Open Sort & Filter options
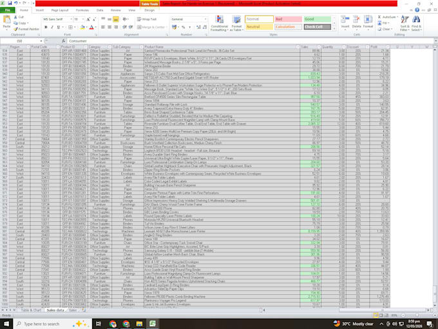This screenshot has width=438, height=329. pos(405,23)
